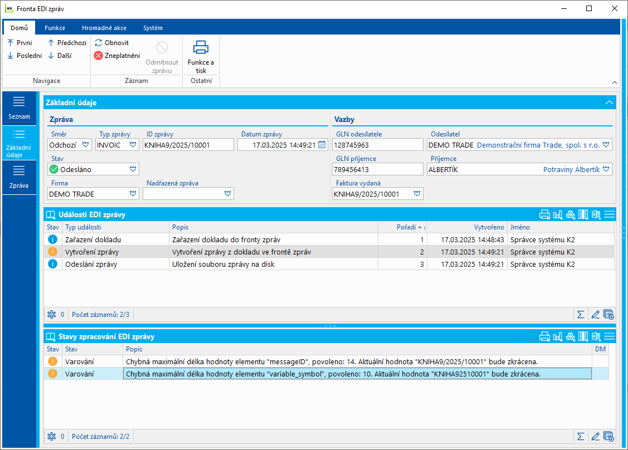This screenshot has height=450, width=628.
Task: Open Excel export in Události EDI zprávy
Action: (596, 214)
